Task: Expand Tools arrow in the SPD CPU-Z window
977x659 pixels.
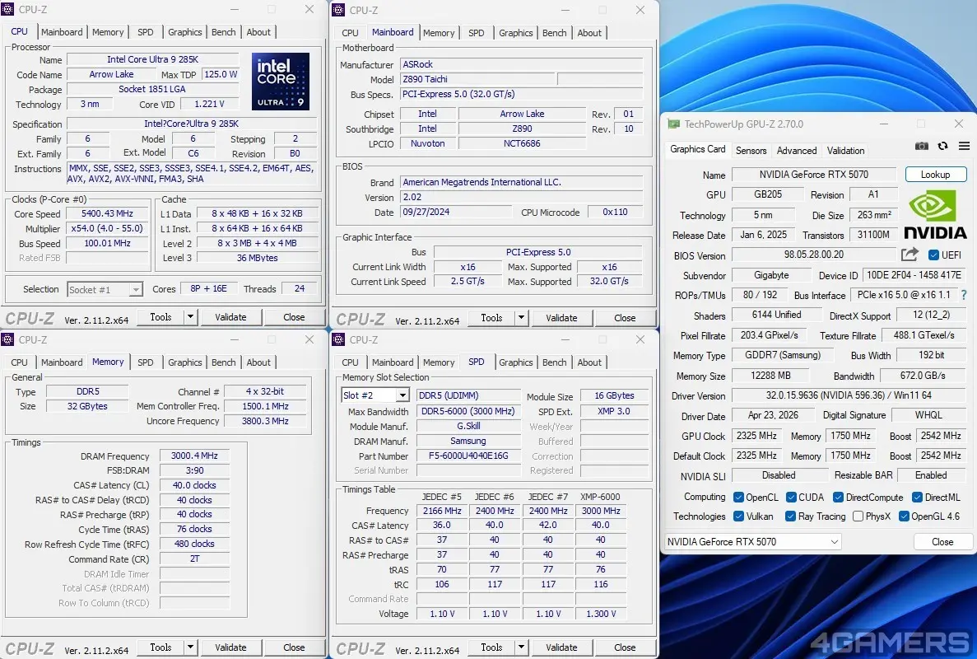Action: point(522,647)
